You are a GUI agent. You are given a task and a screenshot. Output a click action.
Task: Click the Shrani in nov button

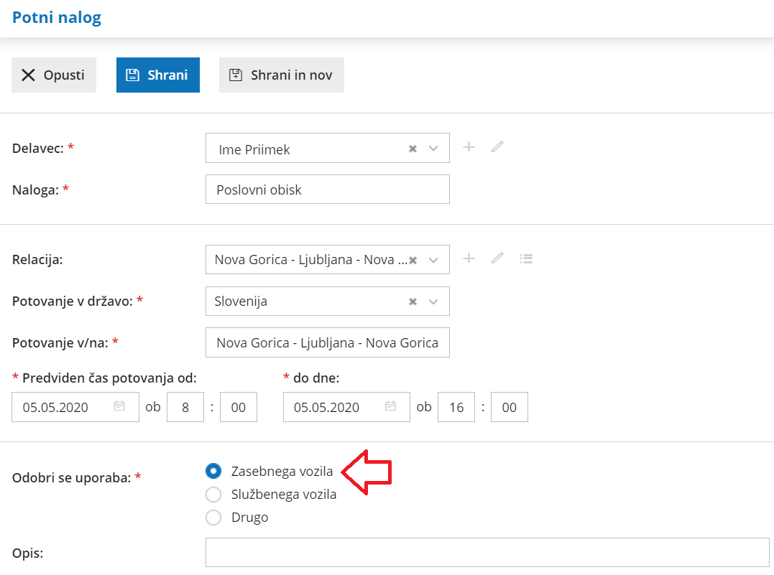coord(281,75)
